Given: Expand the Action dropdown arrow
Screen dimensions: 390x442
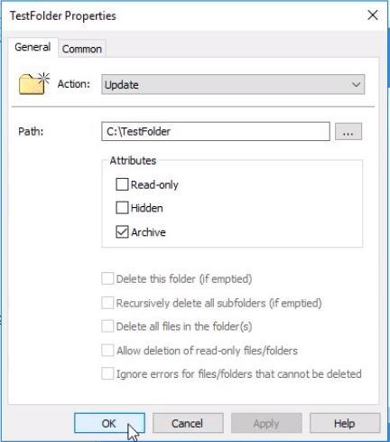Looking at the screenshot, I should coord(357,85).
